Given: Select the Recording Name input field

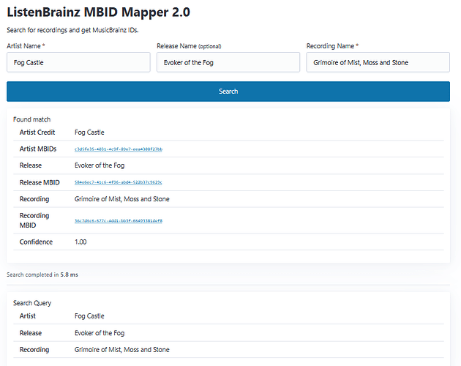Looking at the screenshot, I should 378,62.
